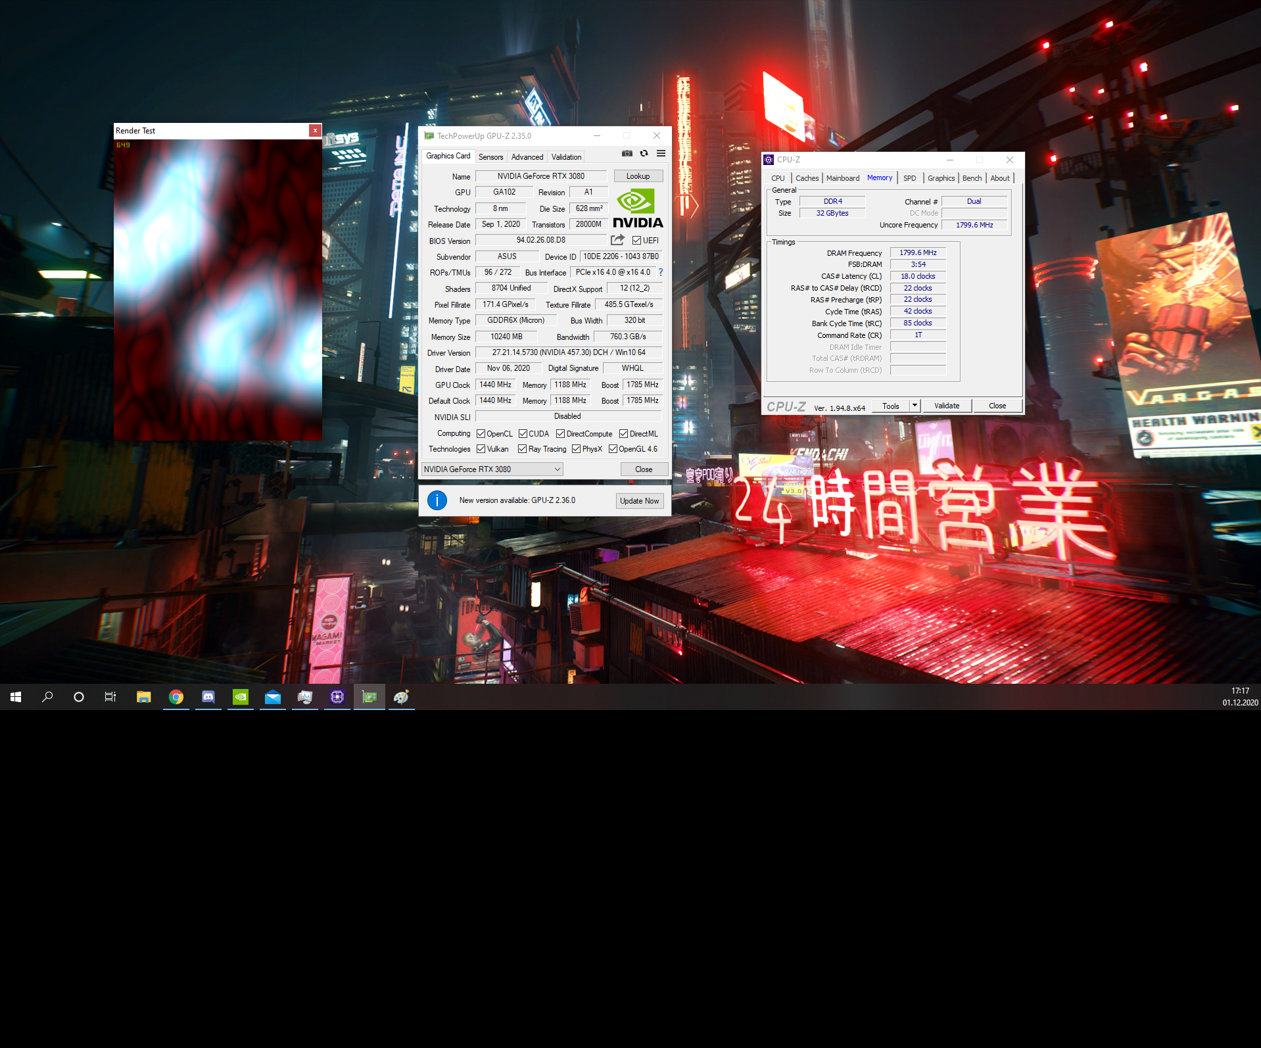The width and height of the screenshot is (1261, 1048).
Task: Toggle the UEFI checkbox
Action: [x=636, y=241]
